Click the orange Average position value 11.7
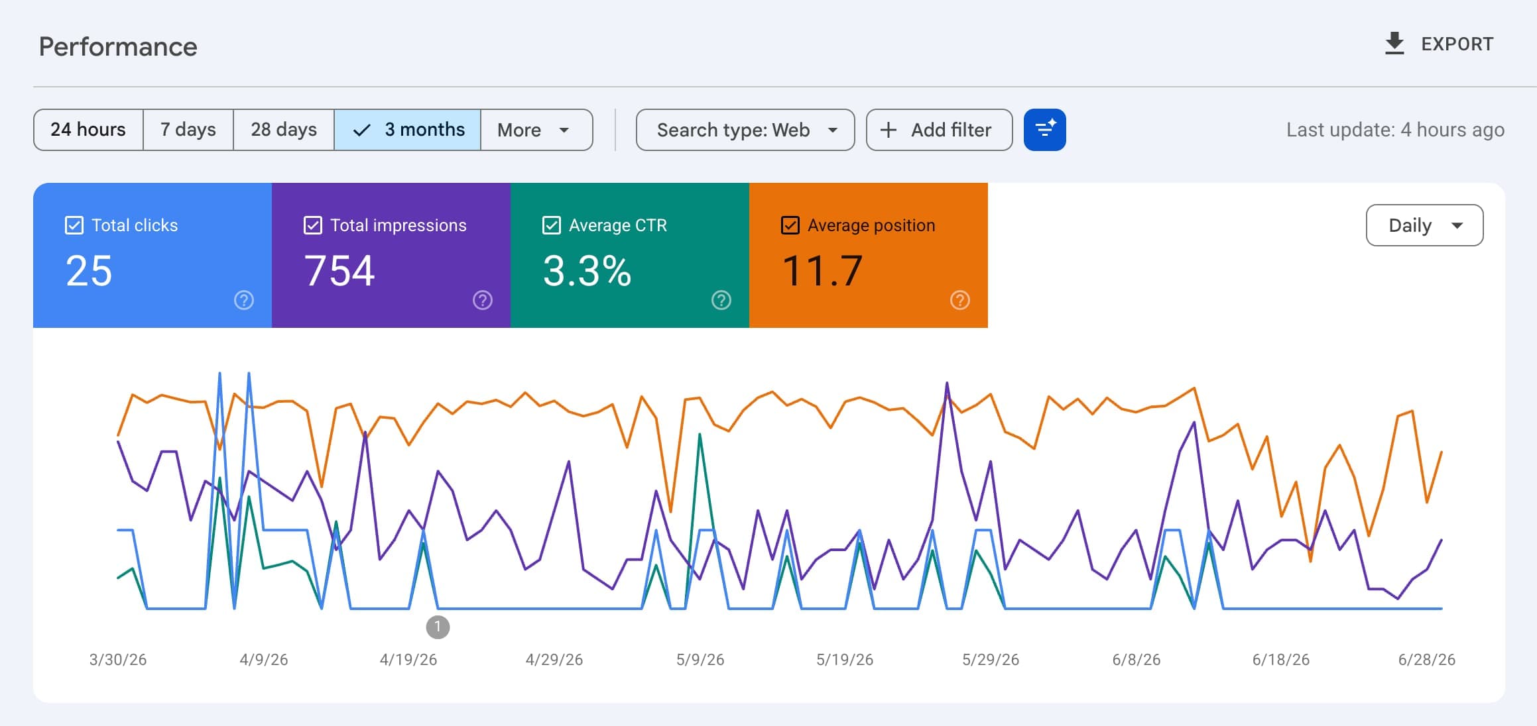This screenshot has height=726, width=1537. coord(822,271)
